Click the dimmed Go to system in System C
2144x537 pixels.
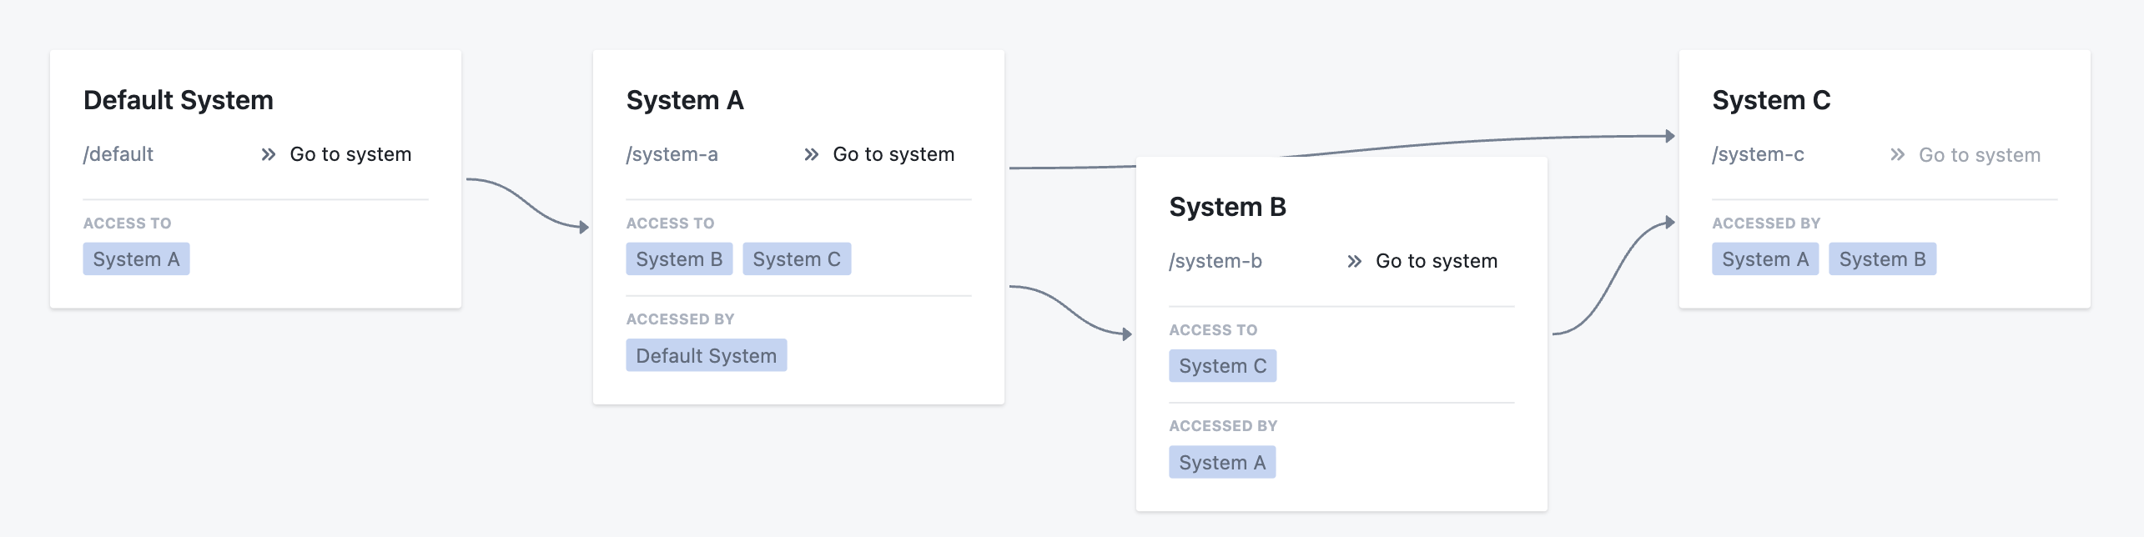[x=1979, y=155]
